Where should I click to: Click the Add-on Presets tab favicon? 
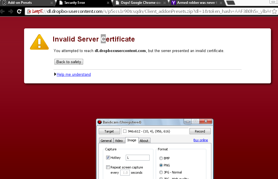tap(4, 3)
